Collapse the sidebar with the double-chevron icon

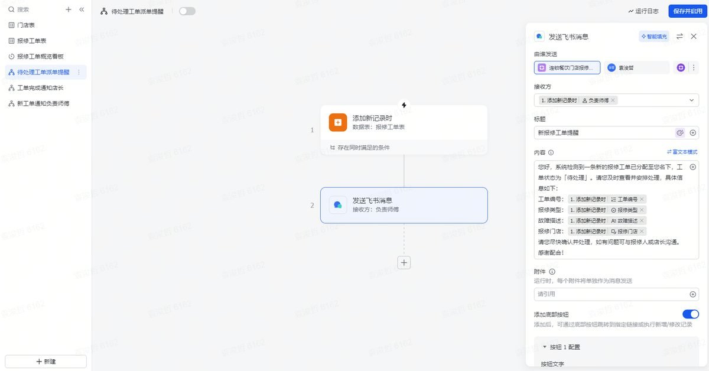(x=82, y=9)
